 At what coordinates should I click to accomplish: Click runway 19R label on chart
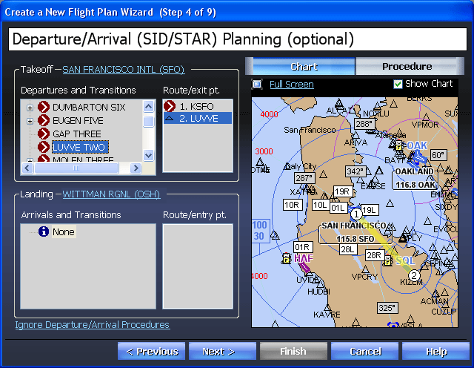pos(343,191)
